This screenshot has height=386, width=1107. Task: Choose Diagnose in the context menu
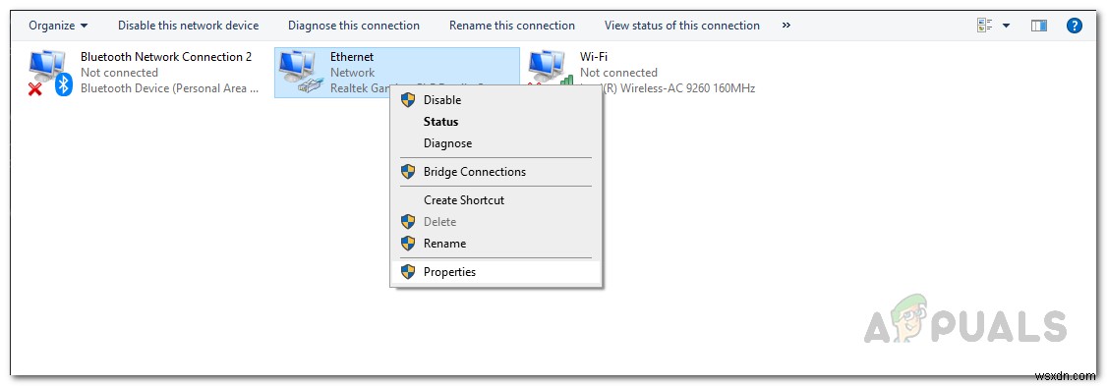coord(496,143)
